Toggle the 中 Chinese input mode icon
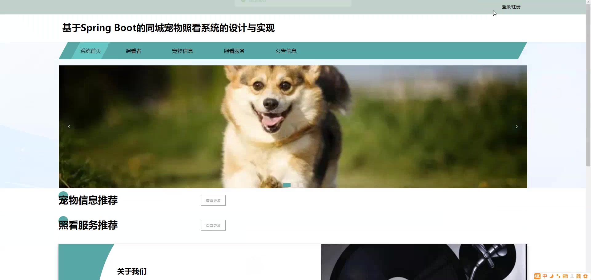Image resolution: width=591 pixels, height=280 pixels. pos(545,276)
